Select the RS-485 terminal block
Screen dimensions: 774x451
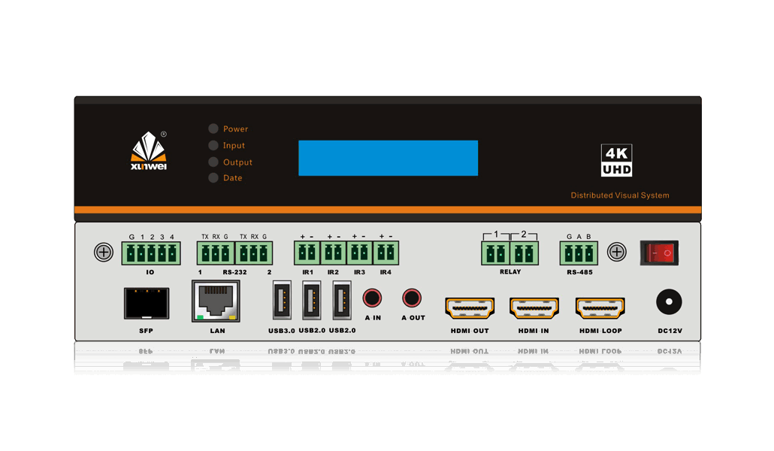coord(579,253)
